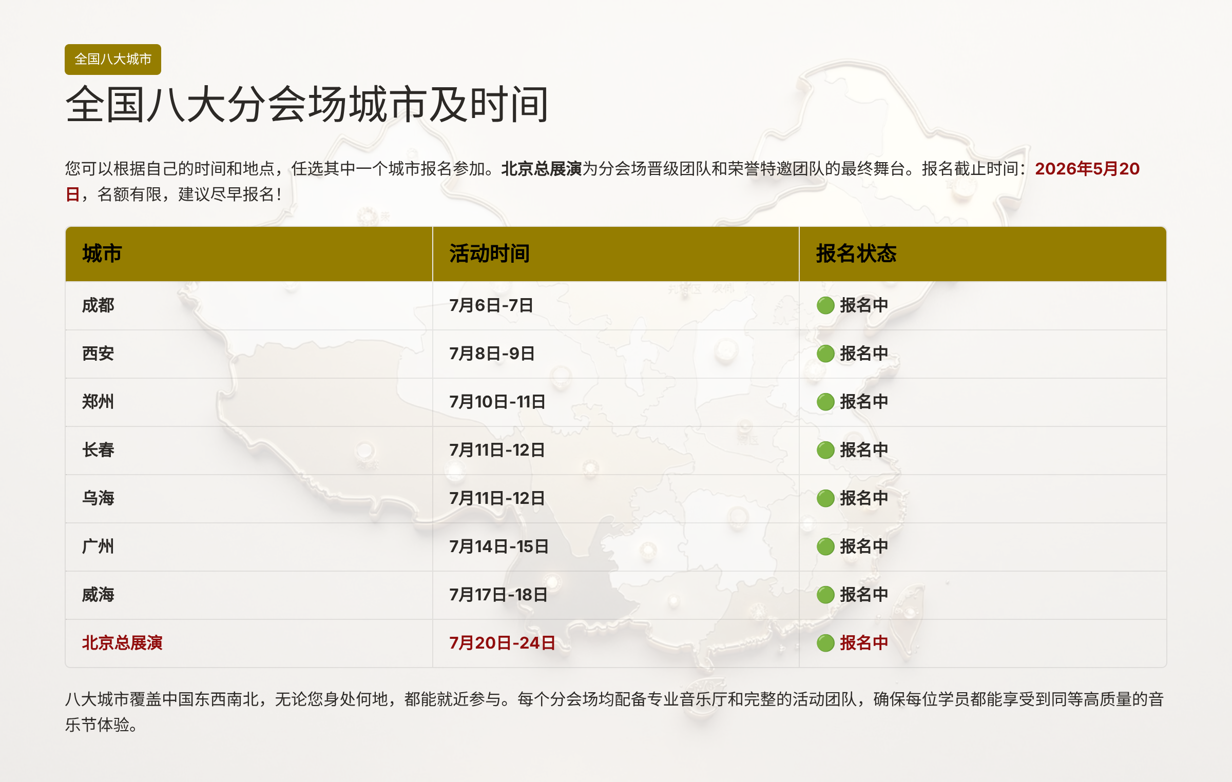Click the green status dot for 郑州
1232x782 pixels.
coord(825,402)
